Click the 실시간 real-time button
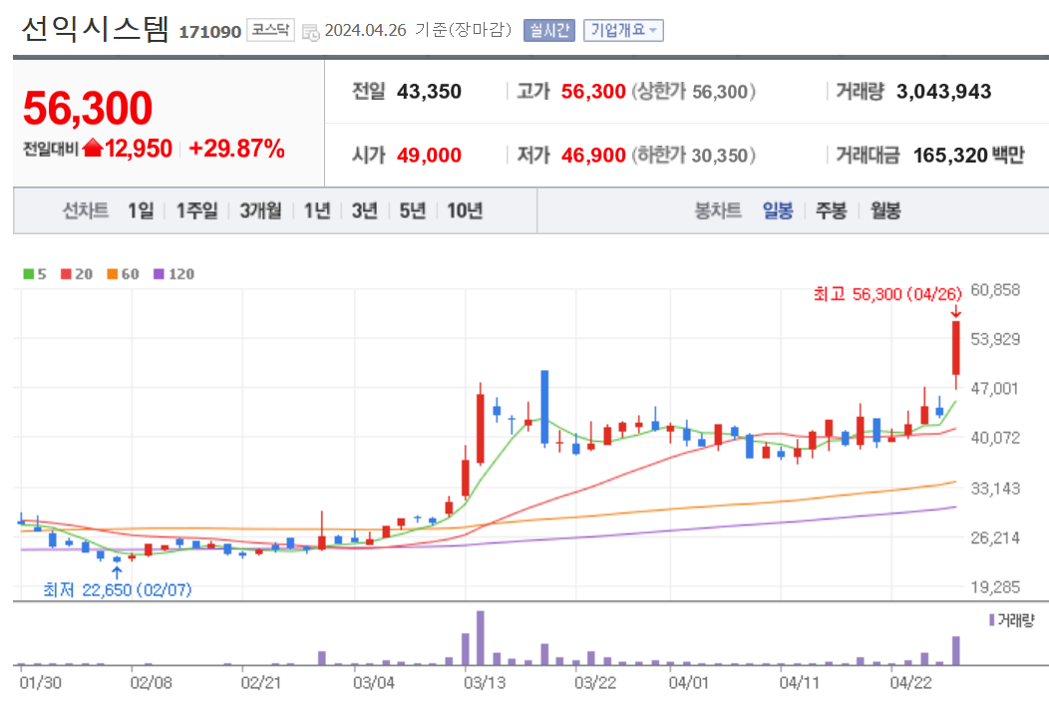The image size is (1049, 701). tap(549, 30)
